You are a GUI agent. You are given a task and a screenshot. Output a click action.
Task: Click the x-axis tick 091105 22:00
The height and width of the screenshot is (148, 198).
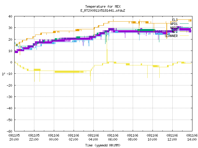[34, 138]
